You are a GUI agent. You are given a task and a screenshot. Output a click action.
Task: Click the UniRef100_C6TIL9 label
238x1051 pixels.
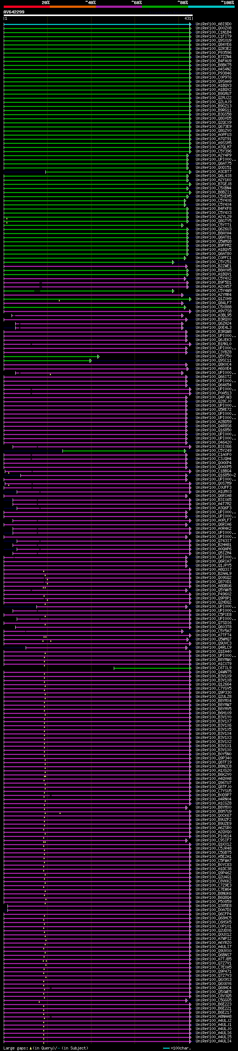pos(213,668)
